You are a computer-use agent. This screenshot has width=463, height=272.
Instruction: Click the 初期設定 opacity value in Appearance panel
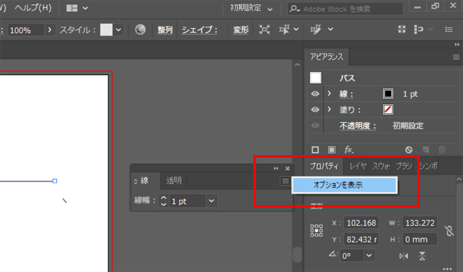coord(408,126)
